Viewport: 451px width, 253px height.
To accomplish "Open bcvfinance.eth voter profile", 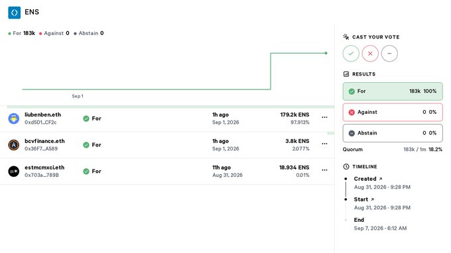I will (x=44, y=141).
